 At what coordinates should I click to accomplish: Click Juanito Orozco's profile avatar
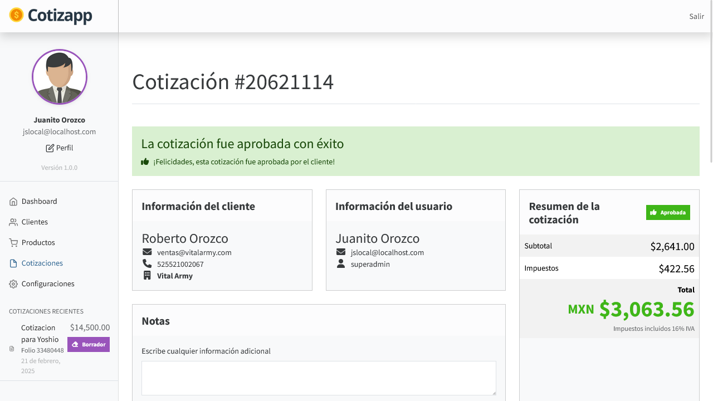coord(60,77)
